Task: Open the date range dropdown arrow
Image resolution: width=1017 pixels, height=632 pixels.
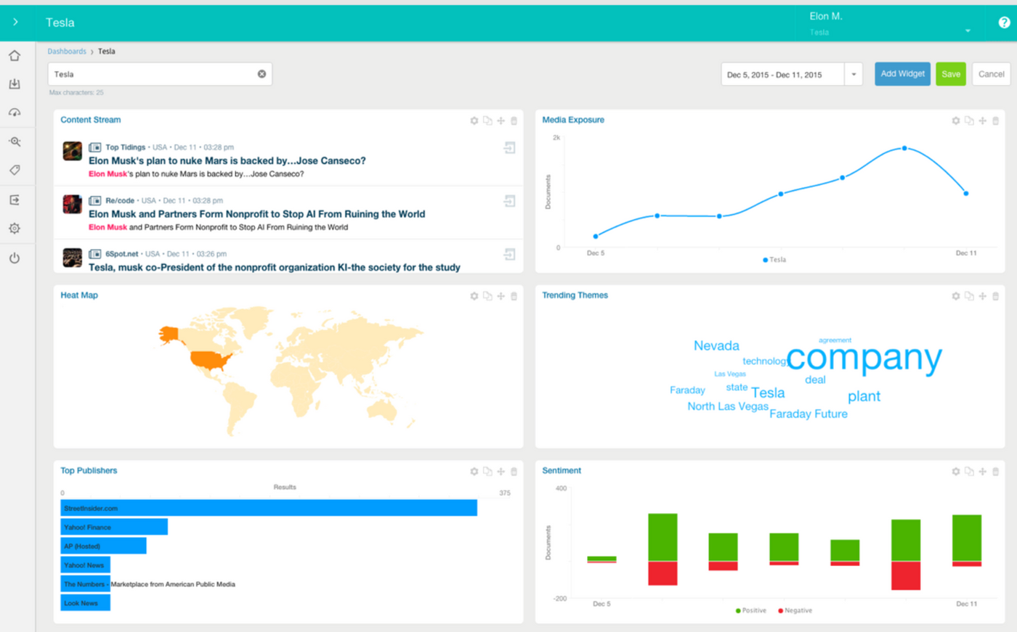Action: point(854,74)
